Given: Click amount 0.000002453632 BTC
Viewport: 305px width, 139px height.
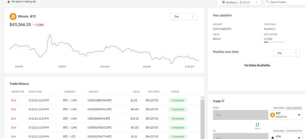Looking at the screenshot, I should coord(99,127).
